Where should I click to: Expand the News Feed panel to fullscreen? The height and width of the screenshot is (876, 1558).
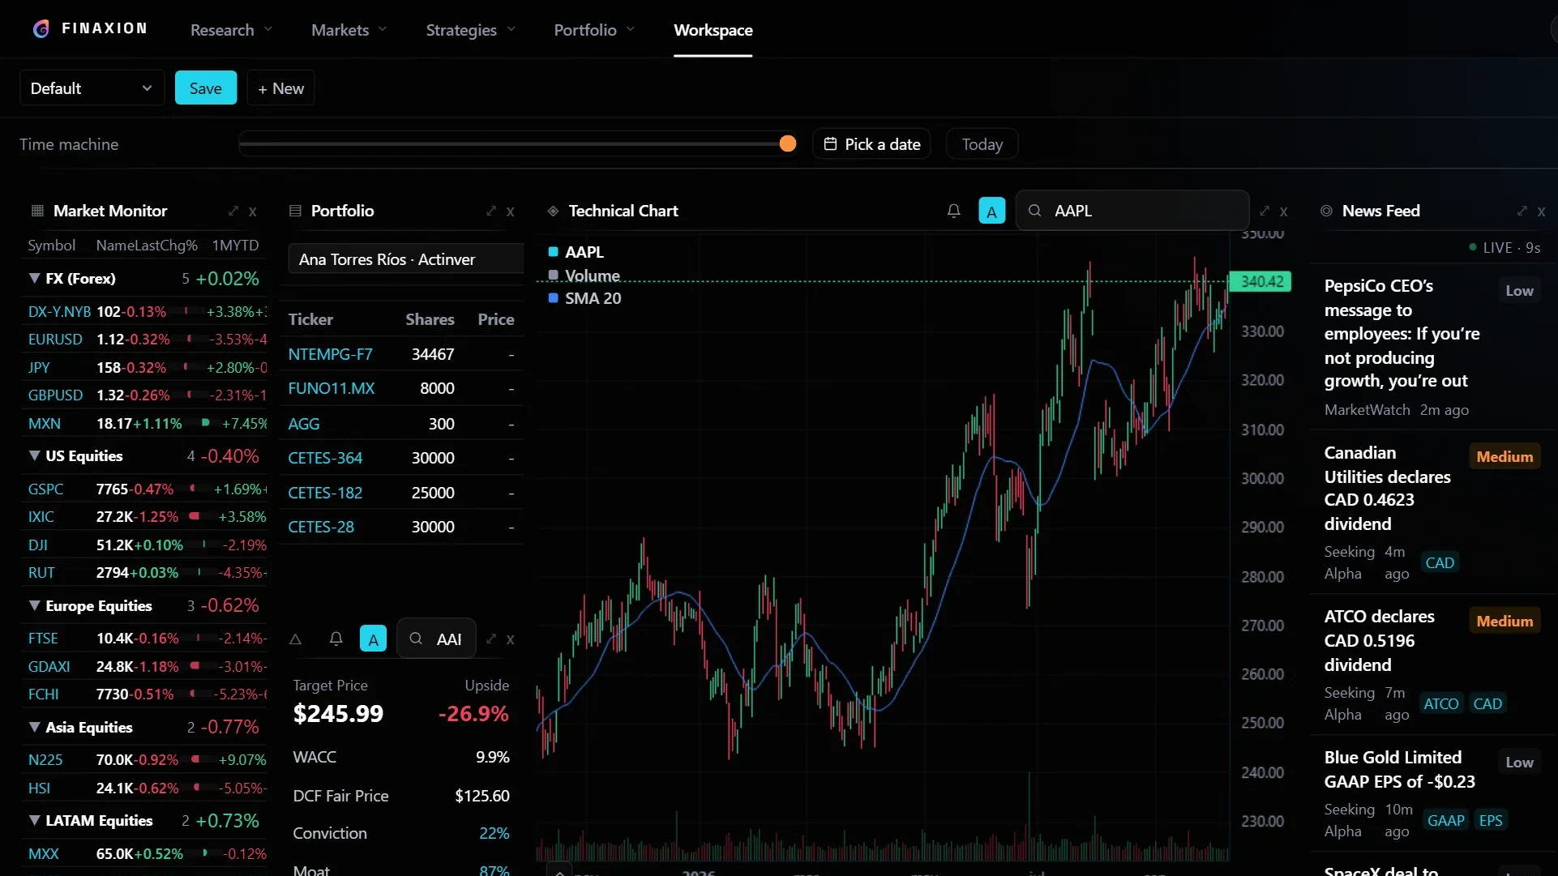tap(1522, 211)
